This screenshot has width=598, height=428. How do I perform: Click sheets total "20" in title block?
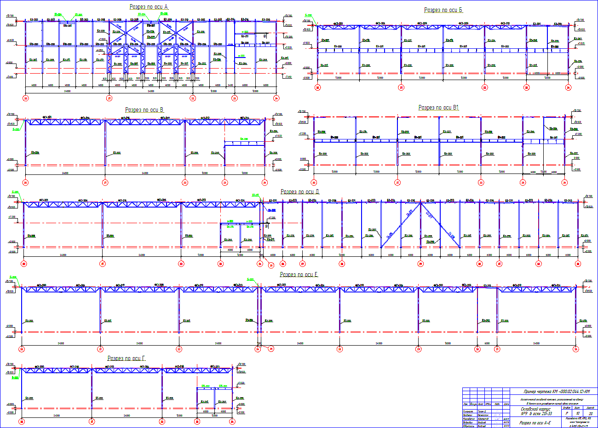(590, 414)
